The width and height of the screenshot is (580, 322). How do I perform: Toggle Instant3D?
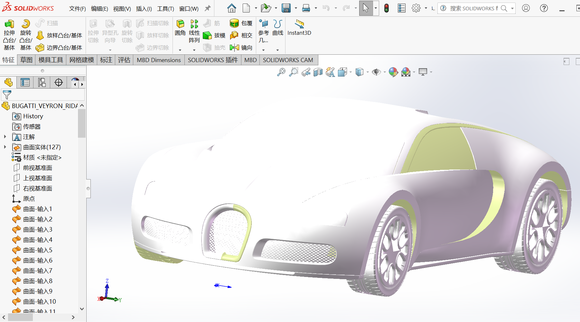click(299, 27)
